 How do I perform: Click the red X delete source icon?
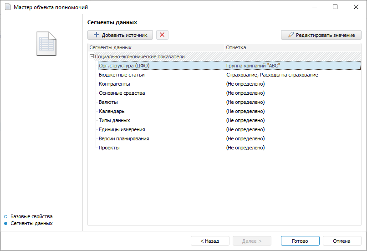(x=162, y=35)
